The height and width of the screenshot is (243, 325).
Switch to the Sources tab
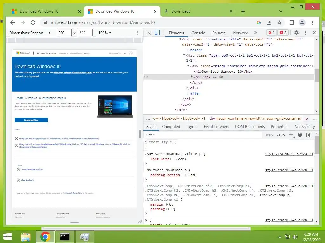click(219, 33)
